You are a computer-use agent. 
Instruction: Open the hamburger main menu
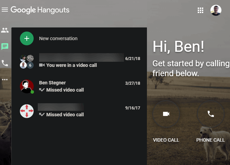point(5,10)
